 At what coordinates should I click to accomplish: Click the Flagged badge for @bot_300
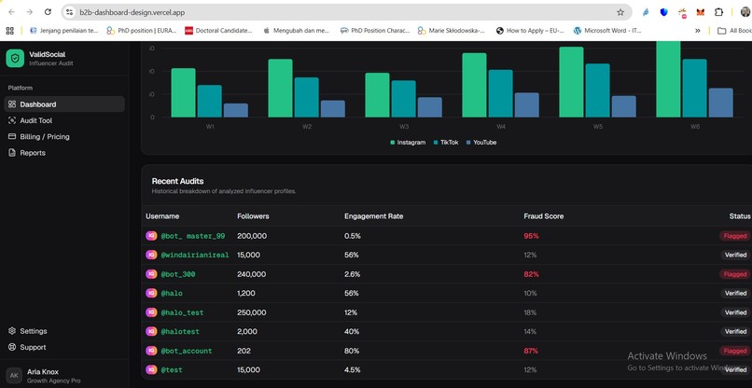[x=735, y=274]
